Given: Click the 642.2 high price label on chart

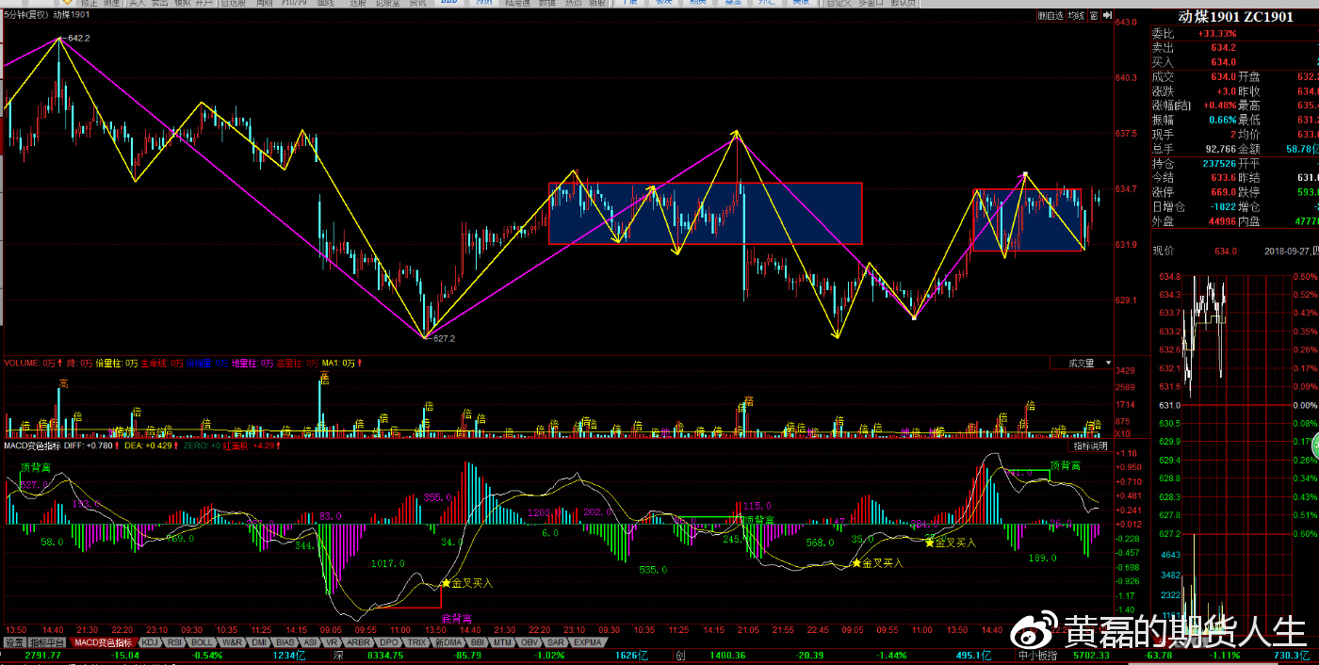Looking at the screenshot, I should pos(80,38).
